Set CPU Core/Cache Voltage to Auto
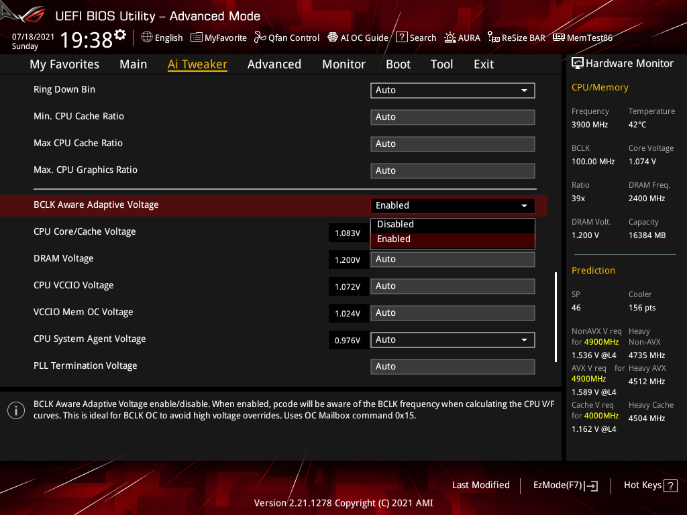The image size is (687, 515). (452, 232)
